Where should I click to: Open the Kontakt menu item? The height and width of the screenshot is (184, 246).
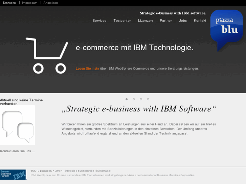[200, 21]
